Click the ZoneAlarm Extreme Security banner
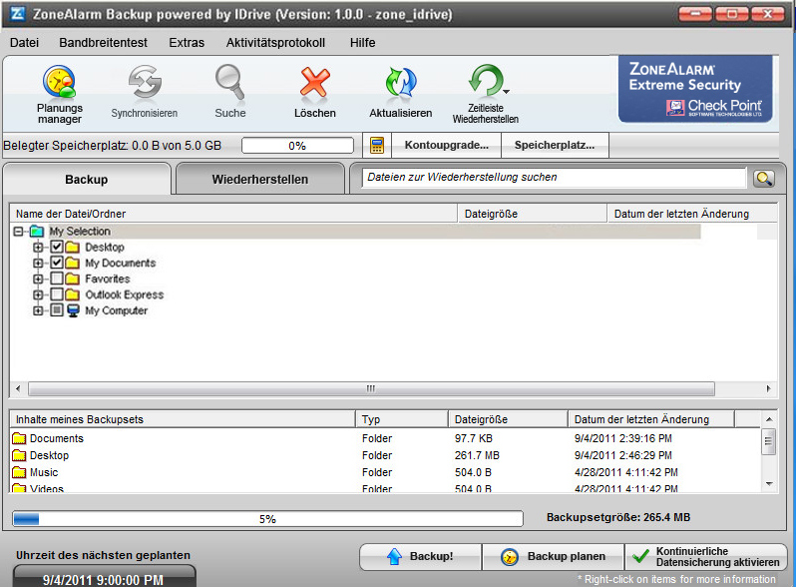 (x=695, y=90)
